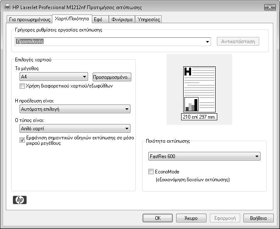The height and width of the screenshot is (229, 280).
Task: Open the A4 paper size dropdown
Action: (54, 77)
